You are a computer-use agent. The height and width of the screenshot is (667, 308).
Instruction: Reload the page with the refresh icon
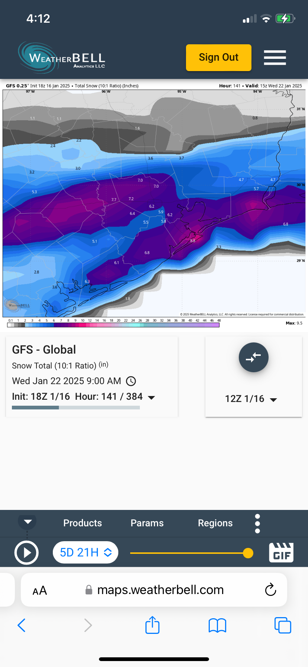click(x=270, y=590)
